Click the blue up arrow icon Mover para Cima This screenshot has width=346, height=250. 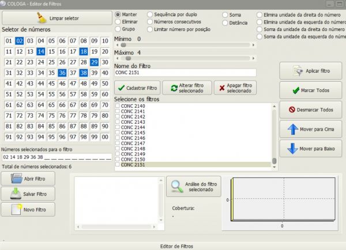[x=293, y=129]
